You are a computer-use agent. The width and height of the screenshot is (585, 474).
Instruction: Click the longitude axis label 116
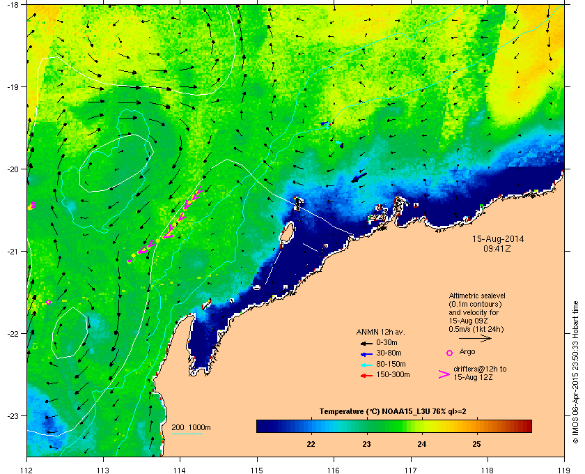pos(334,471)
